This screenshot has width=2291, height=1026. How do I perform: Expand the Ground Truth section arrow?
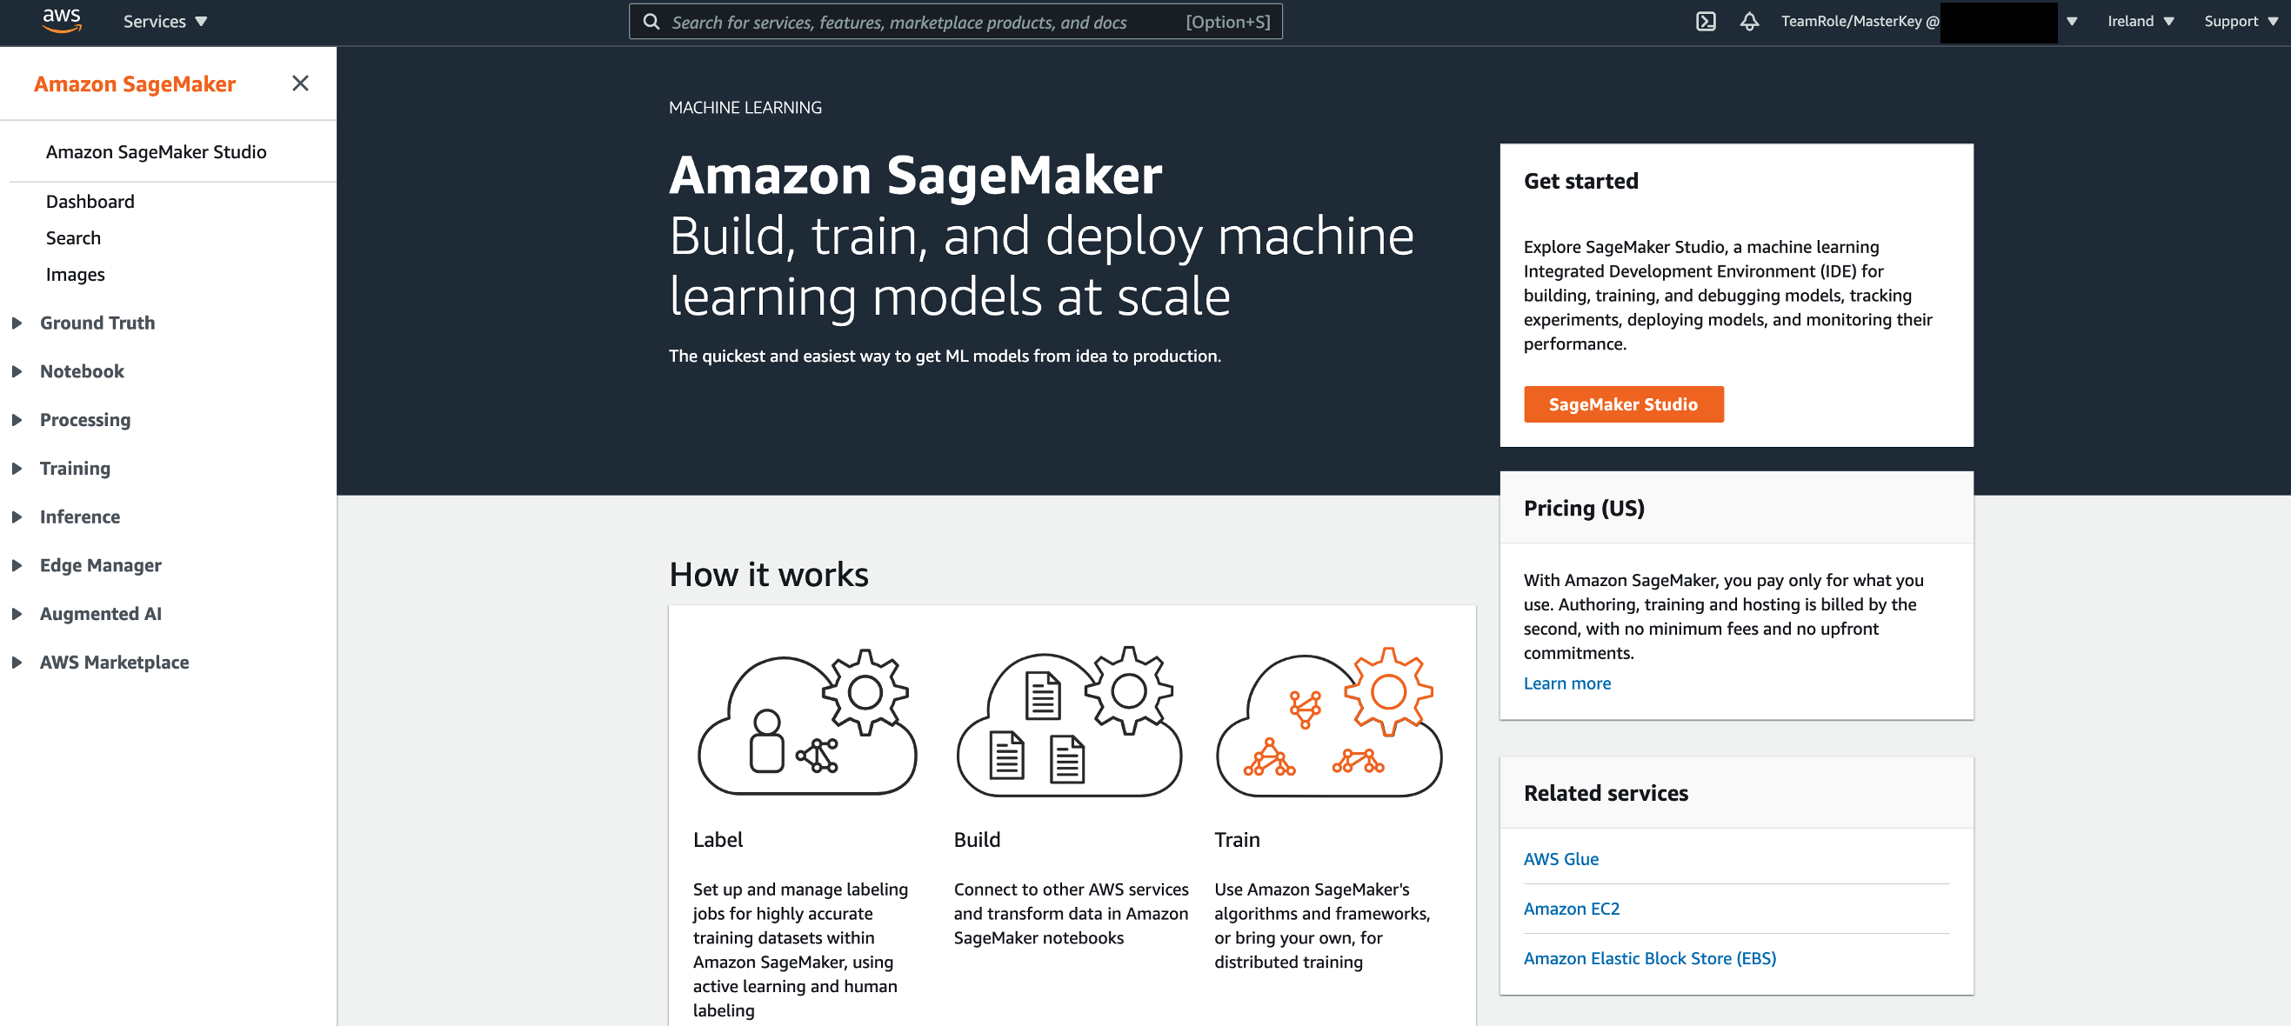point(17,323)
